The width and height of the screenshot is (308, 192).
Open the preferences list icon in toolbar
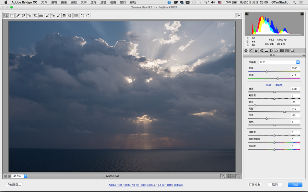click(76, 16)
